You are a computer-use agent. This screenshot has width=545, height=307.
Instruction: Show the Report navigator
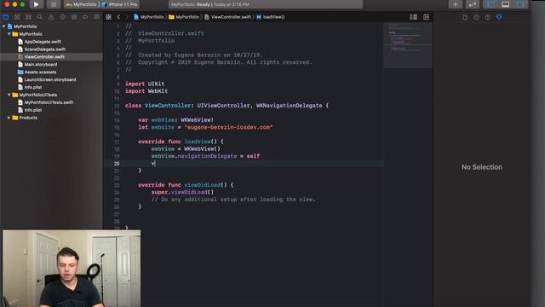[96, 17]
